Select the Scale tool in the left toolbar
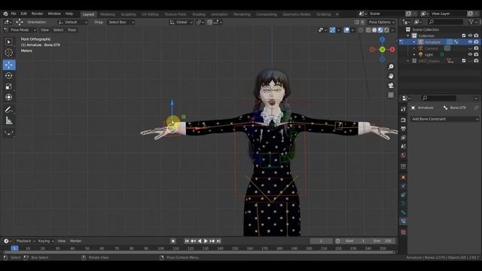The height and width of the screenshot is (271, 482). point(9,87)
